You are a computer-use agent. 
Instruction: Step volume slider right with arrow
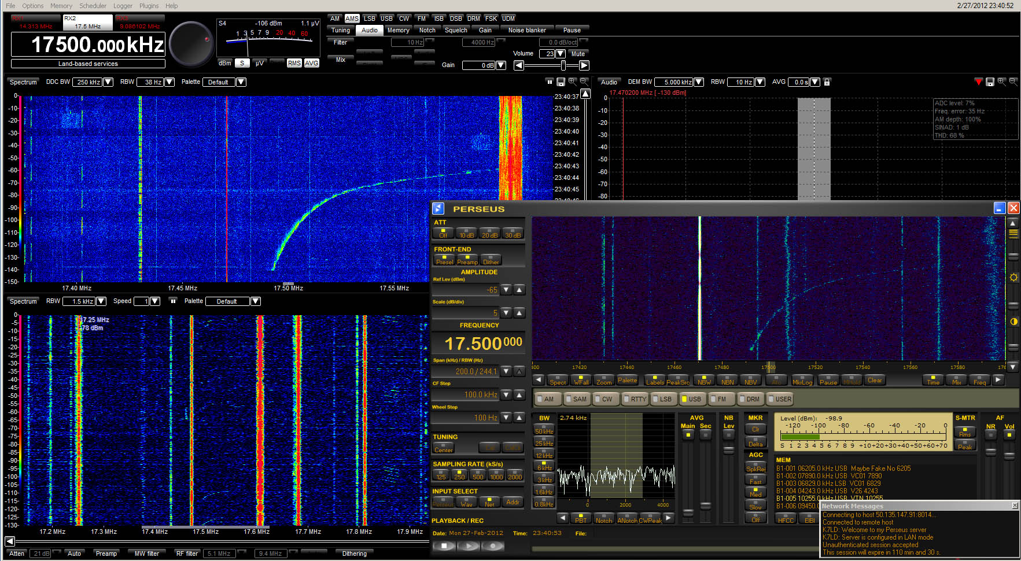pyautogui.click(x=584, y=65)
